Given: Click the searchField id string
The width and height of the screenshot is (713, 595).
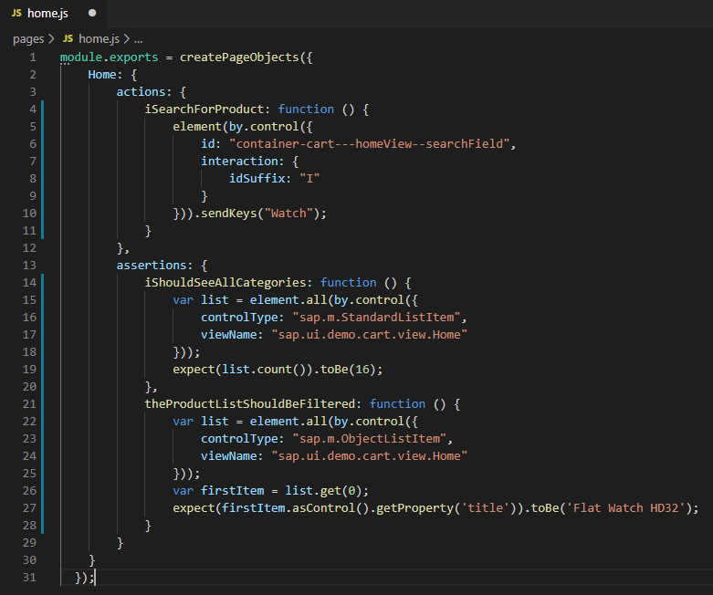Looking at the screenshot, I should (369, 144).
